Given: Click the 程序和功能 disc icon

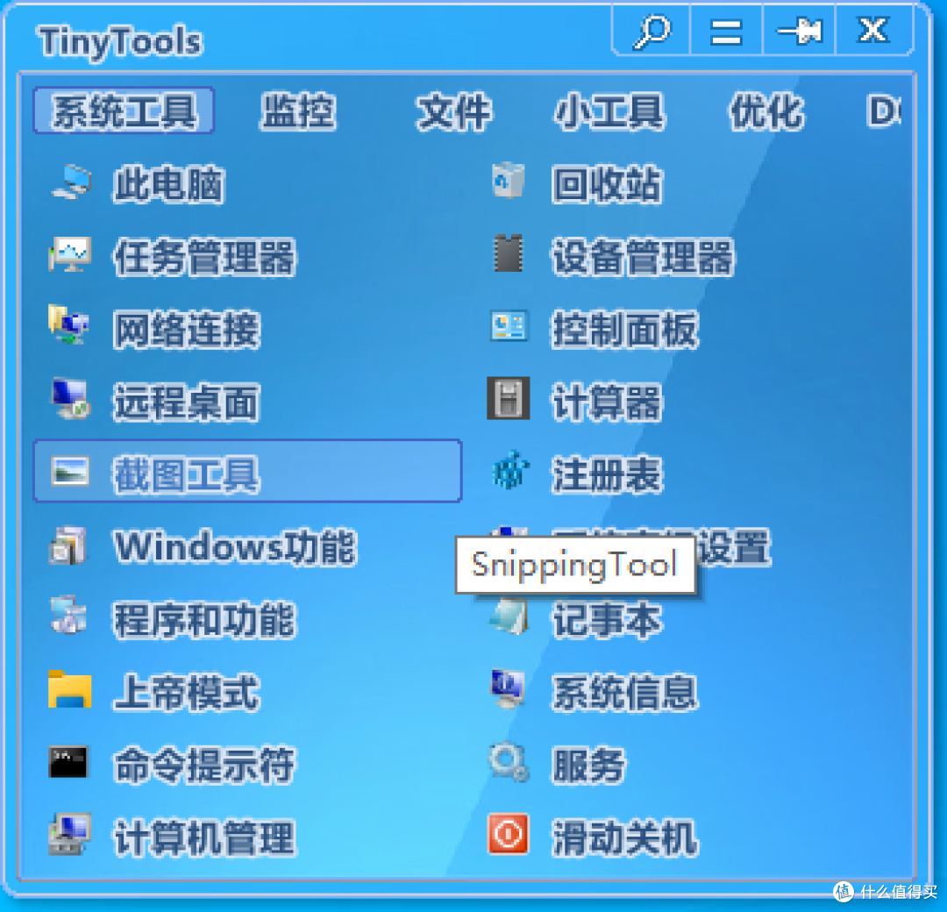Looking at the screenshot, I should pyautogui.click(x=69, y=615).
